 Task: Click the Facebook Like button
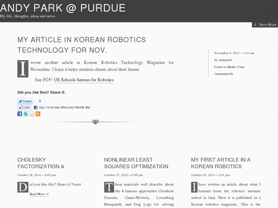24,107
